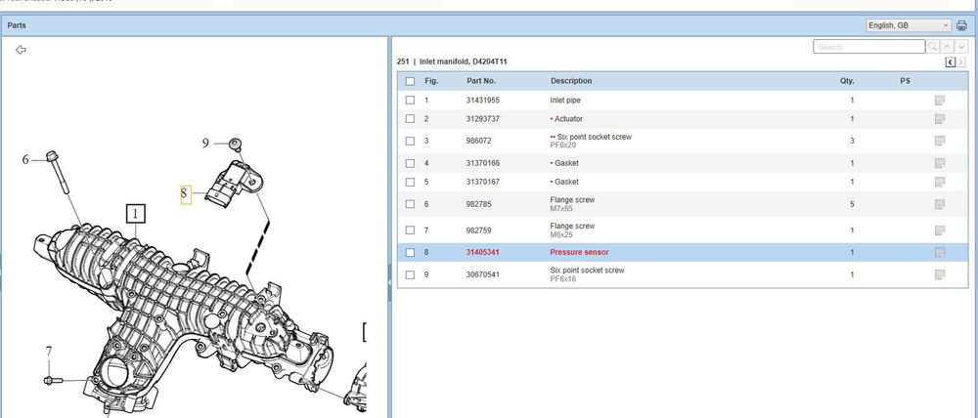Click callout number 8 in the diagram

pos(184,194)
